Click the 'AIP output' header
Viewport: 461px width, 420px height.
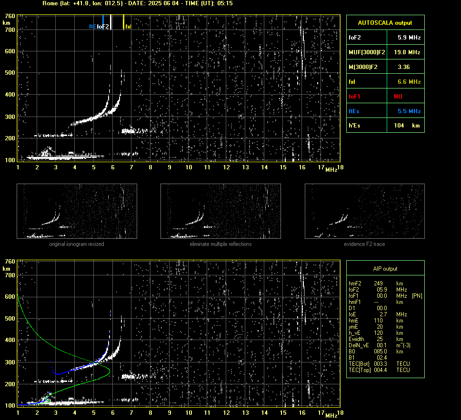pyautogui.click(x=385, y=269)
